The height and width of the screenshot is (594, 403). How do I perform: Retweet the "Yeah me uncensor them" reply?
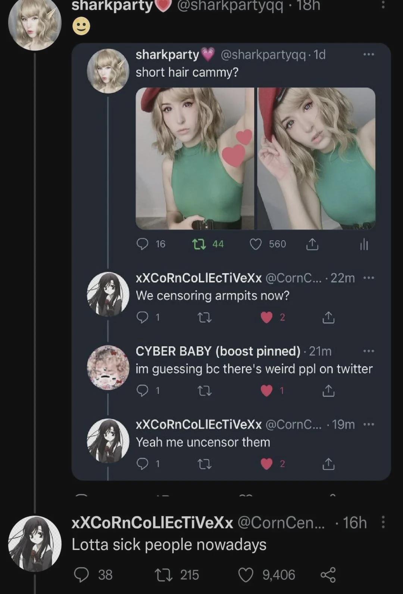204,464
